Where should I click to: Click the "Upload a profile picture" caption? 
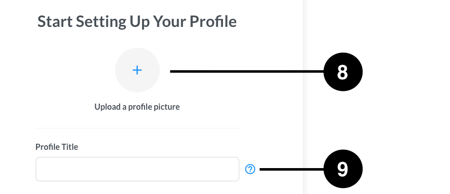[137, 107]
